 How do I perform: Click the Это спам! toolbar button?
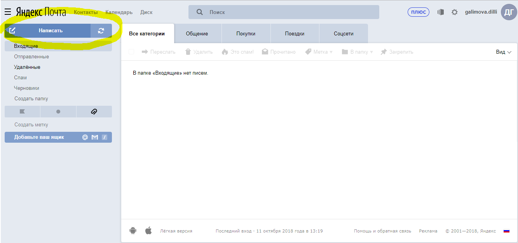coord(237,52)
